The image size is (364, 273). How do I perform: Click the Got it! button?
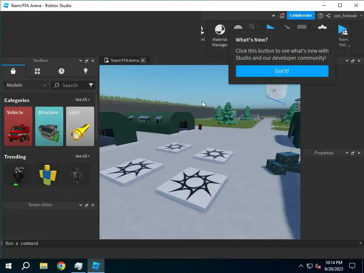pyautogui.click(x=282, y=71)
